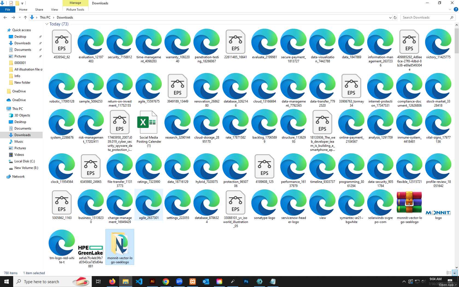Viewport: 459px width, 287px height.
Task: Open the Videos folder in navigation pane
Action: (x=19, y=155)
